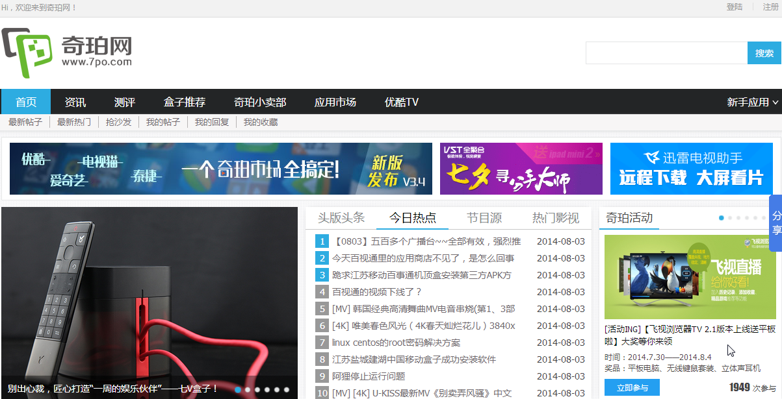Screen dimensions: 782x399
Task: Open the 测评 navigation item
Action: [125, 102]
